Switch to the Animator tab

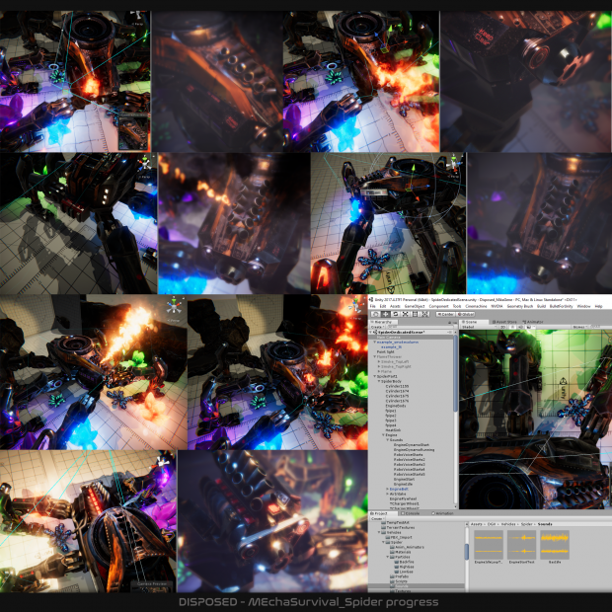532,322
